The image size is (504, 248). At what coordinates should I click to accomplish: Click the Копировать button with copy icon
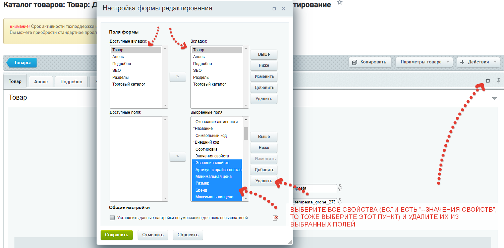point(370,62)
